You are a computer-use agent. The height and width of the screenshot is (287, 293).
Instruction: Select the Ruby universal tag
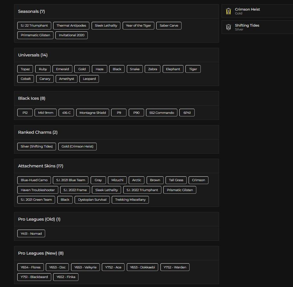(x=43, y=69)
